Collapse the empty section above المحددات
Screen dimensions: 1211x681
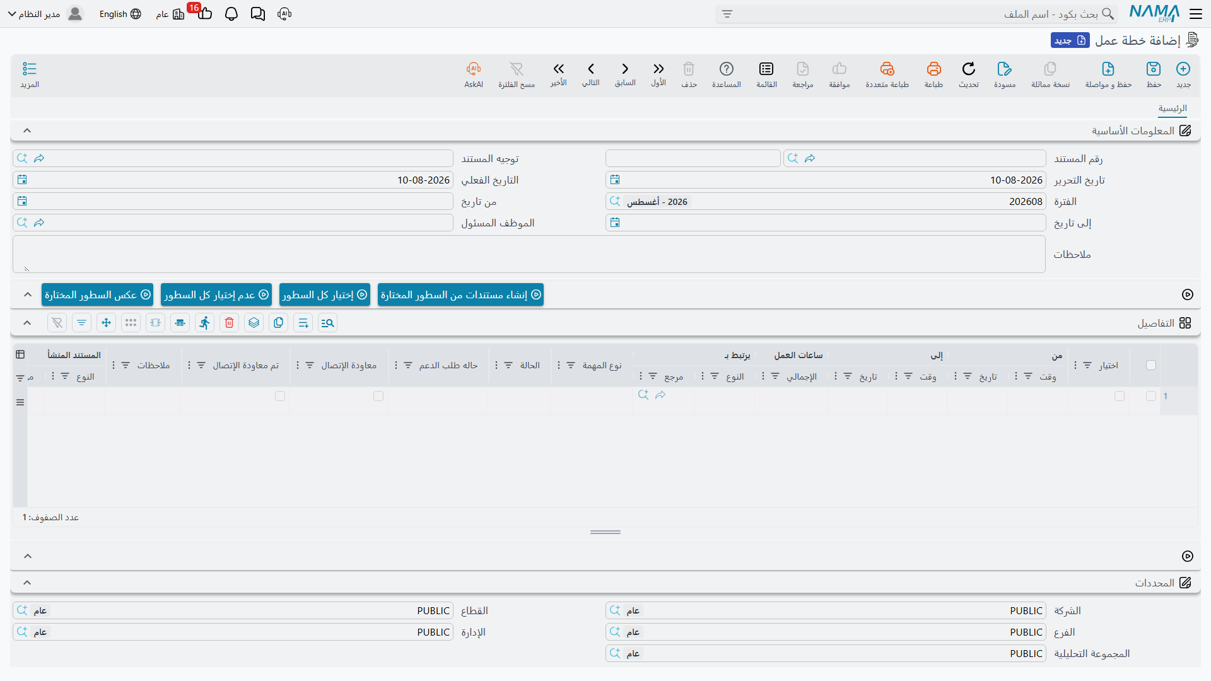coord(27,556)
